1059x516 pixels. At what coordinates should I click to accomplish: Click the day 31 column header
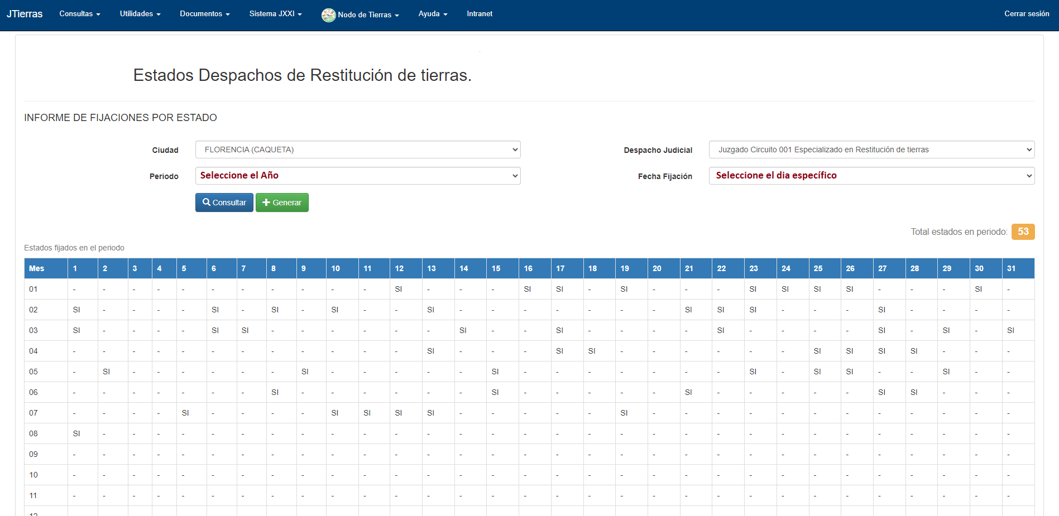click(x=1011, y=268)
